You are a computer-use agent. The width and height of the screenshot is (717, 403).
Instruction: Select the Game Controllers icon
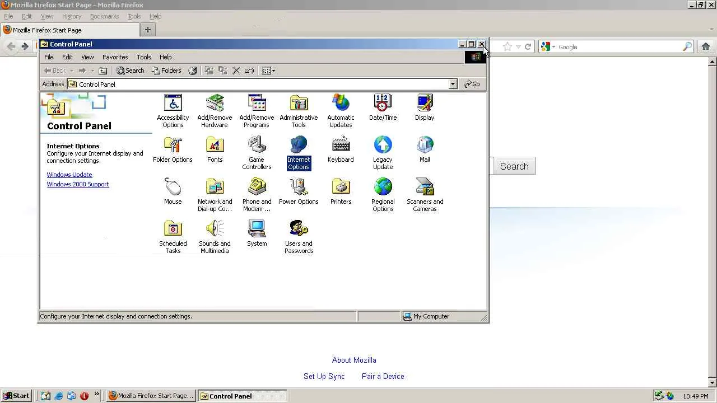(x=257, y=153)
